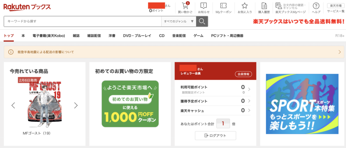Open the すべてのジャンル genre dropdown
Image resolution: width=346 pixels, height=148 pixels.
(179, 21)
